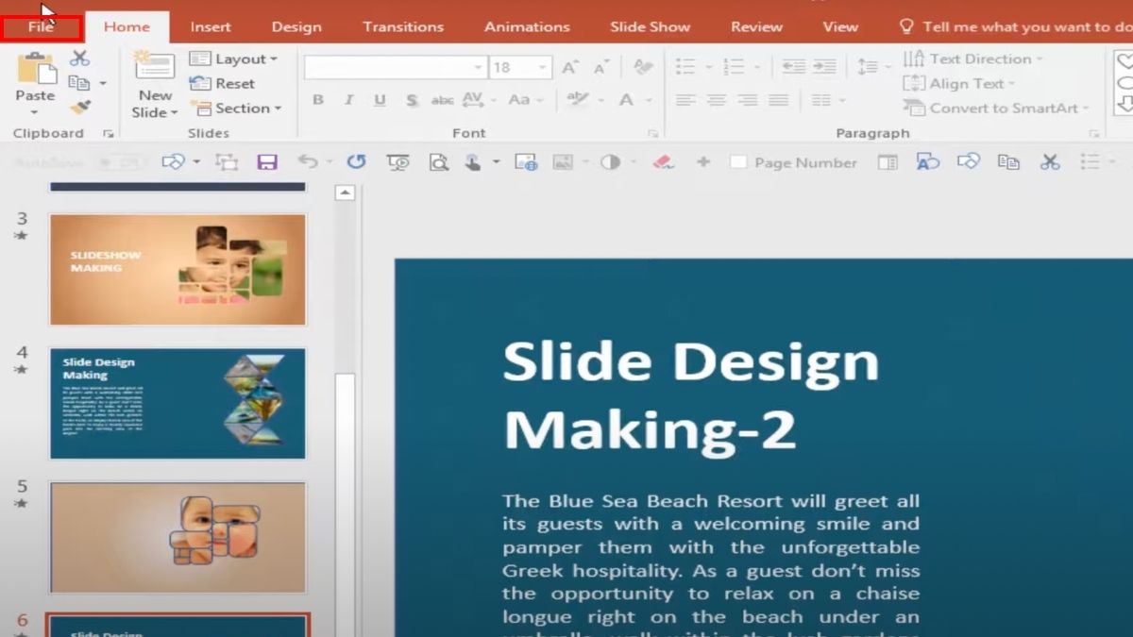Image resolution: width=1133 pixels, height=637 pixels.
Task: Select slide 4 Slide Design Making thumbnail
Action: [x=178, y=403]
